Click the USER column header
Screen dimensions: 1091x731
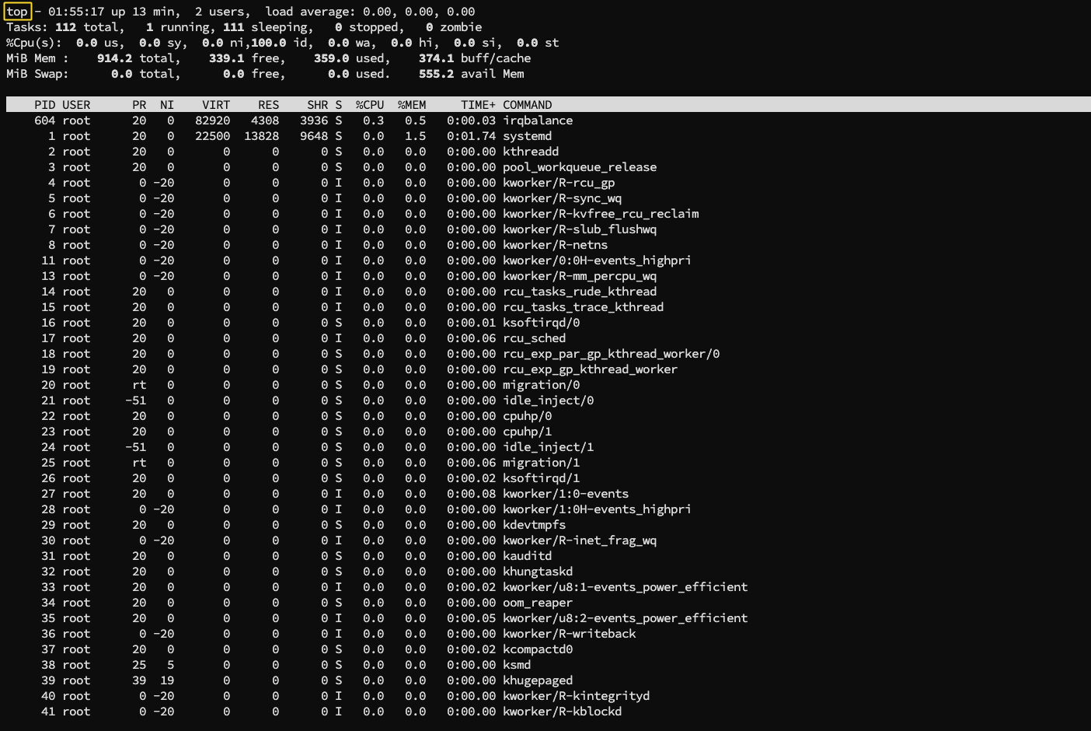tap(76, 105)
